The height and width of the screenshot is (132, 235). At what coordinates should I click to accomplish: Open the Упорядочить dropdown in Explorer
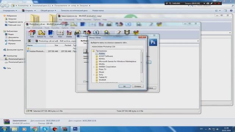coord(10,11)
